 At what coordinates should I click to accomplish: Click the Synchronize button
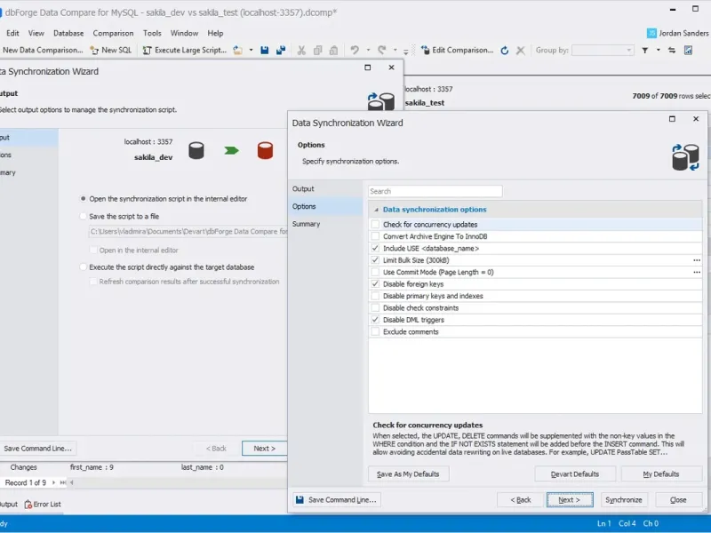[623, 500]
